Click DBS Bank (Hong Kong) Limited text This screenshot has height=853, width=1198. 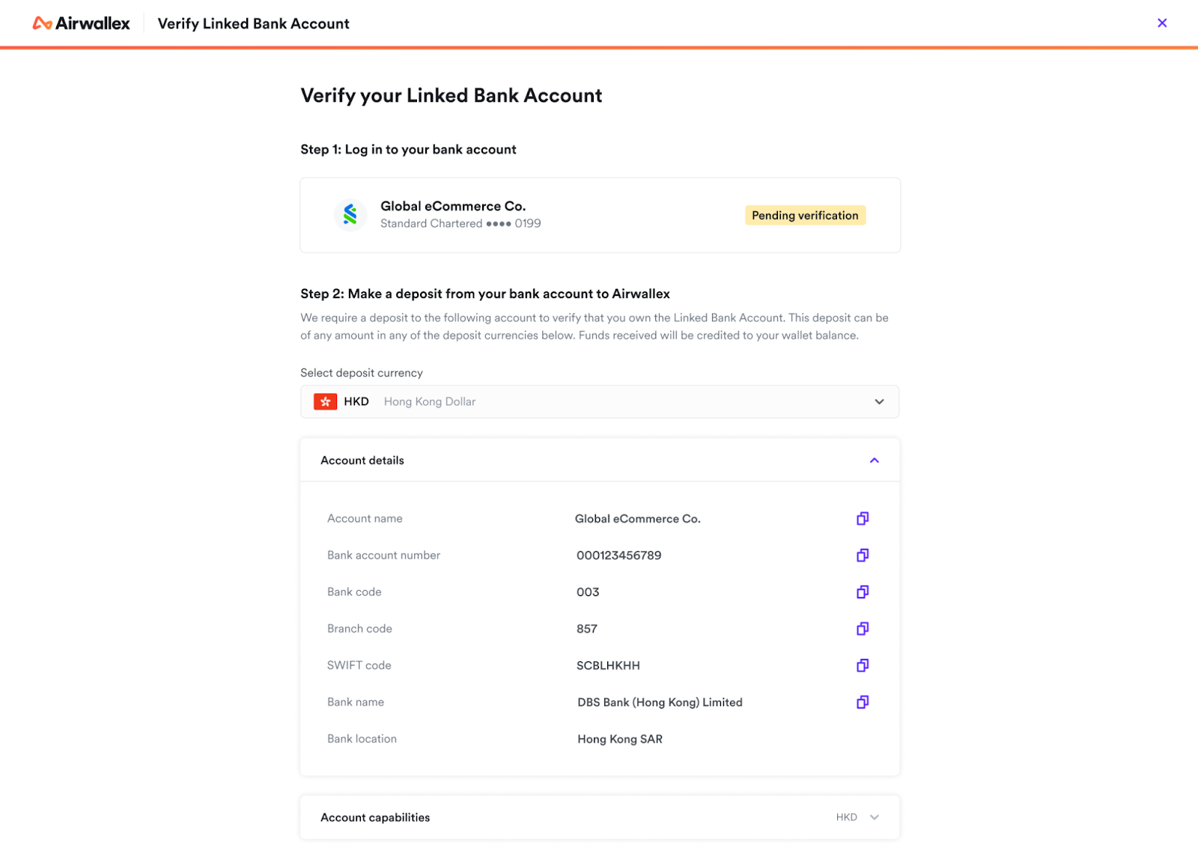pyautogui.click(x=660, y=702)
